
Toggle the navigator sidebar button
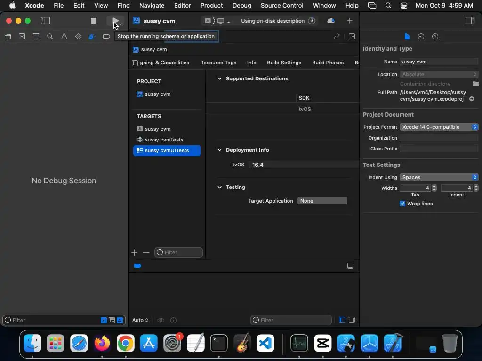coord(45,21)
